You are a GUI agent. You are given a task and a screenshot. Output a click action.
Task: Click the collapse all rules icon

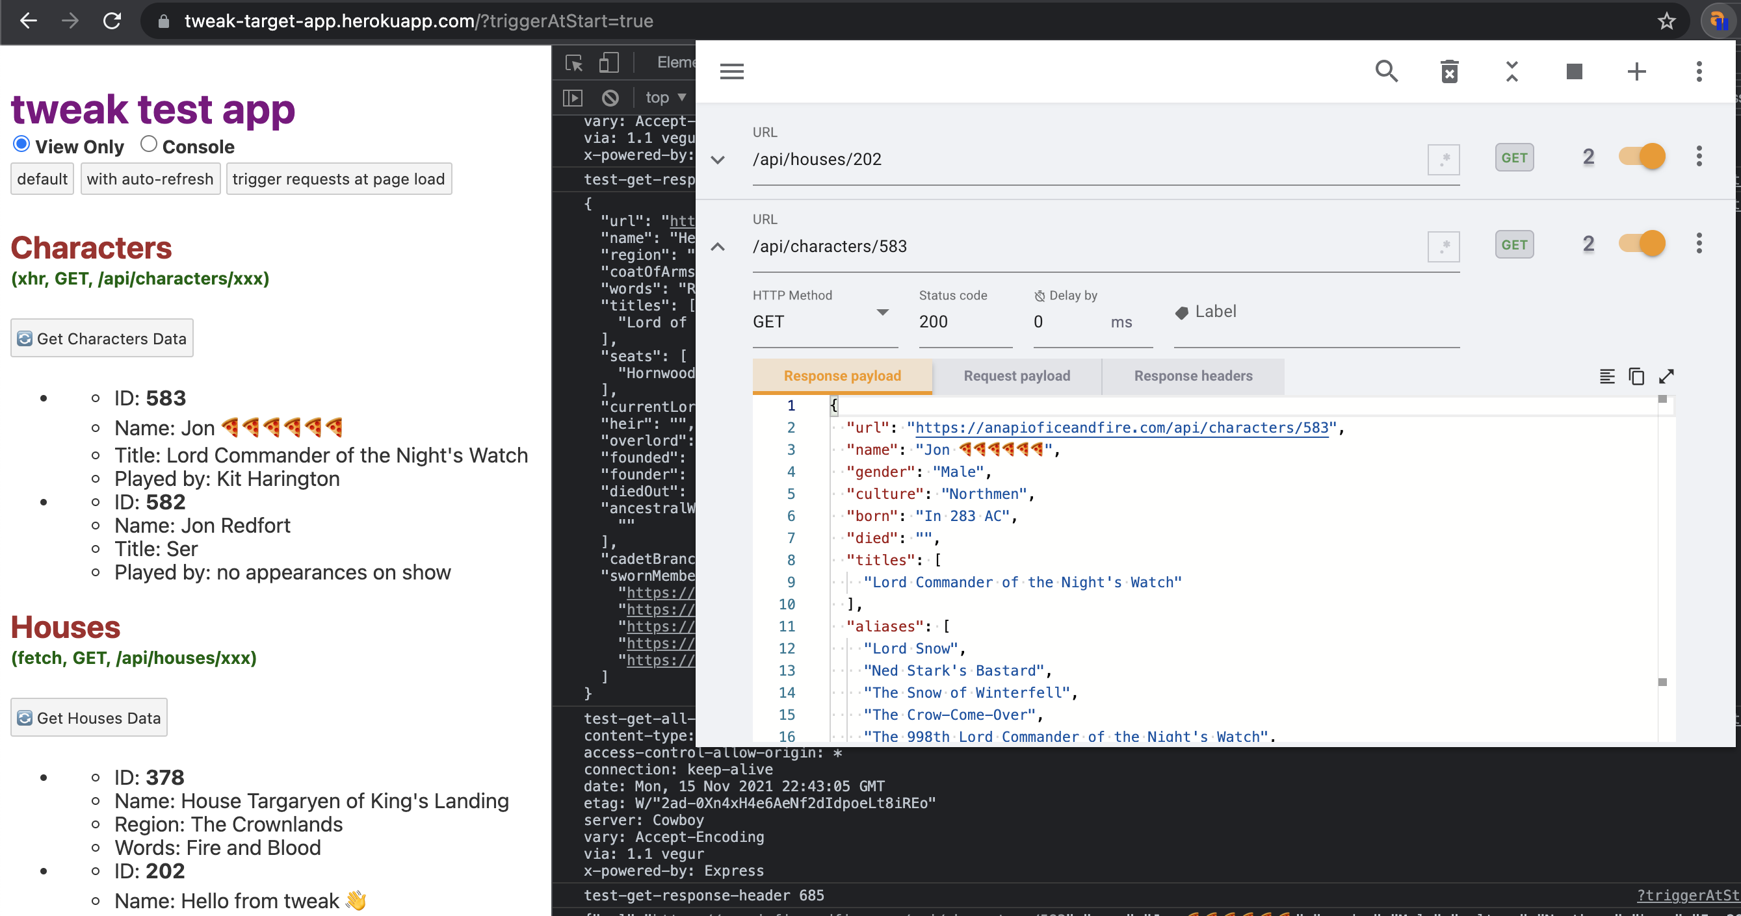point(1512,71)
